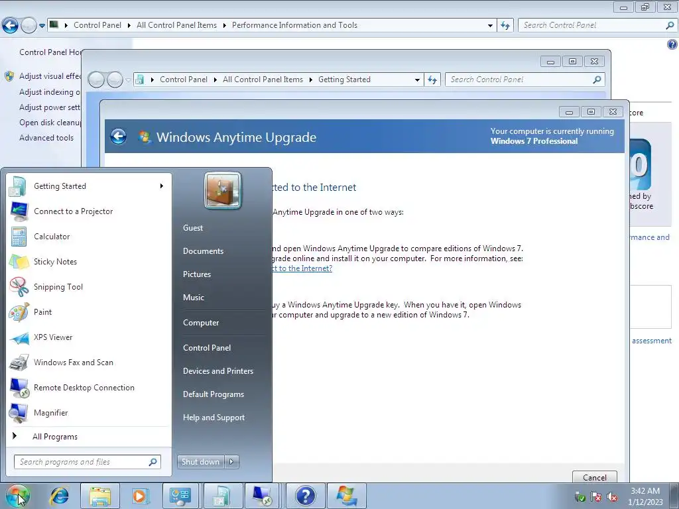Refresh the Getting Started window
The width and height of the screenshot is (679, 509).
(x=432, y=80)
